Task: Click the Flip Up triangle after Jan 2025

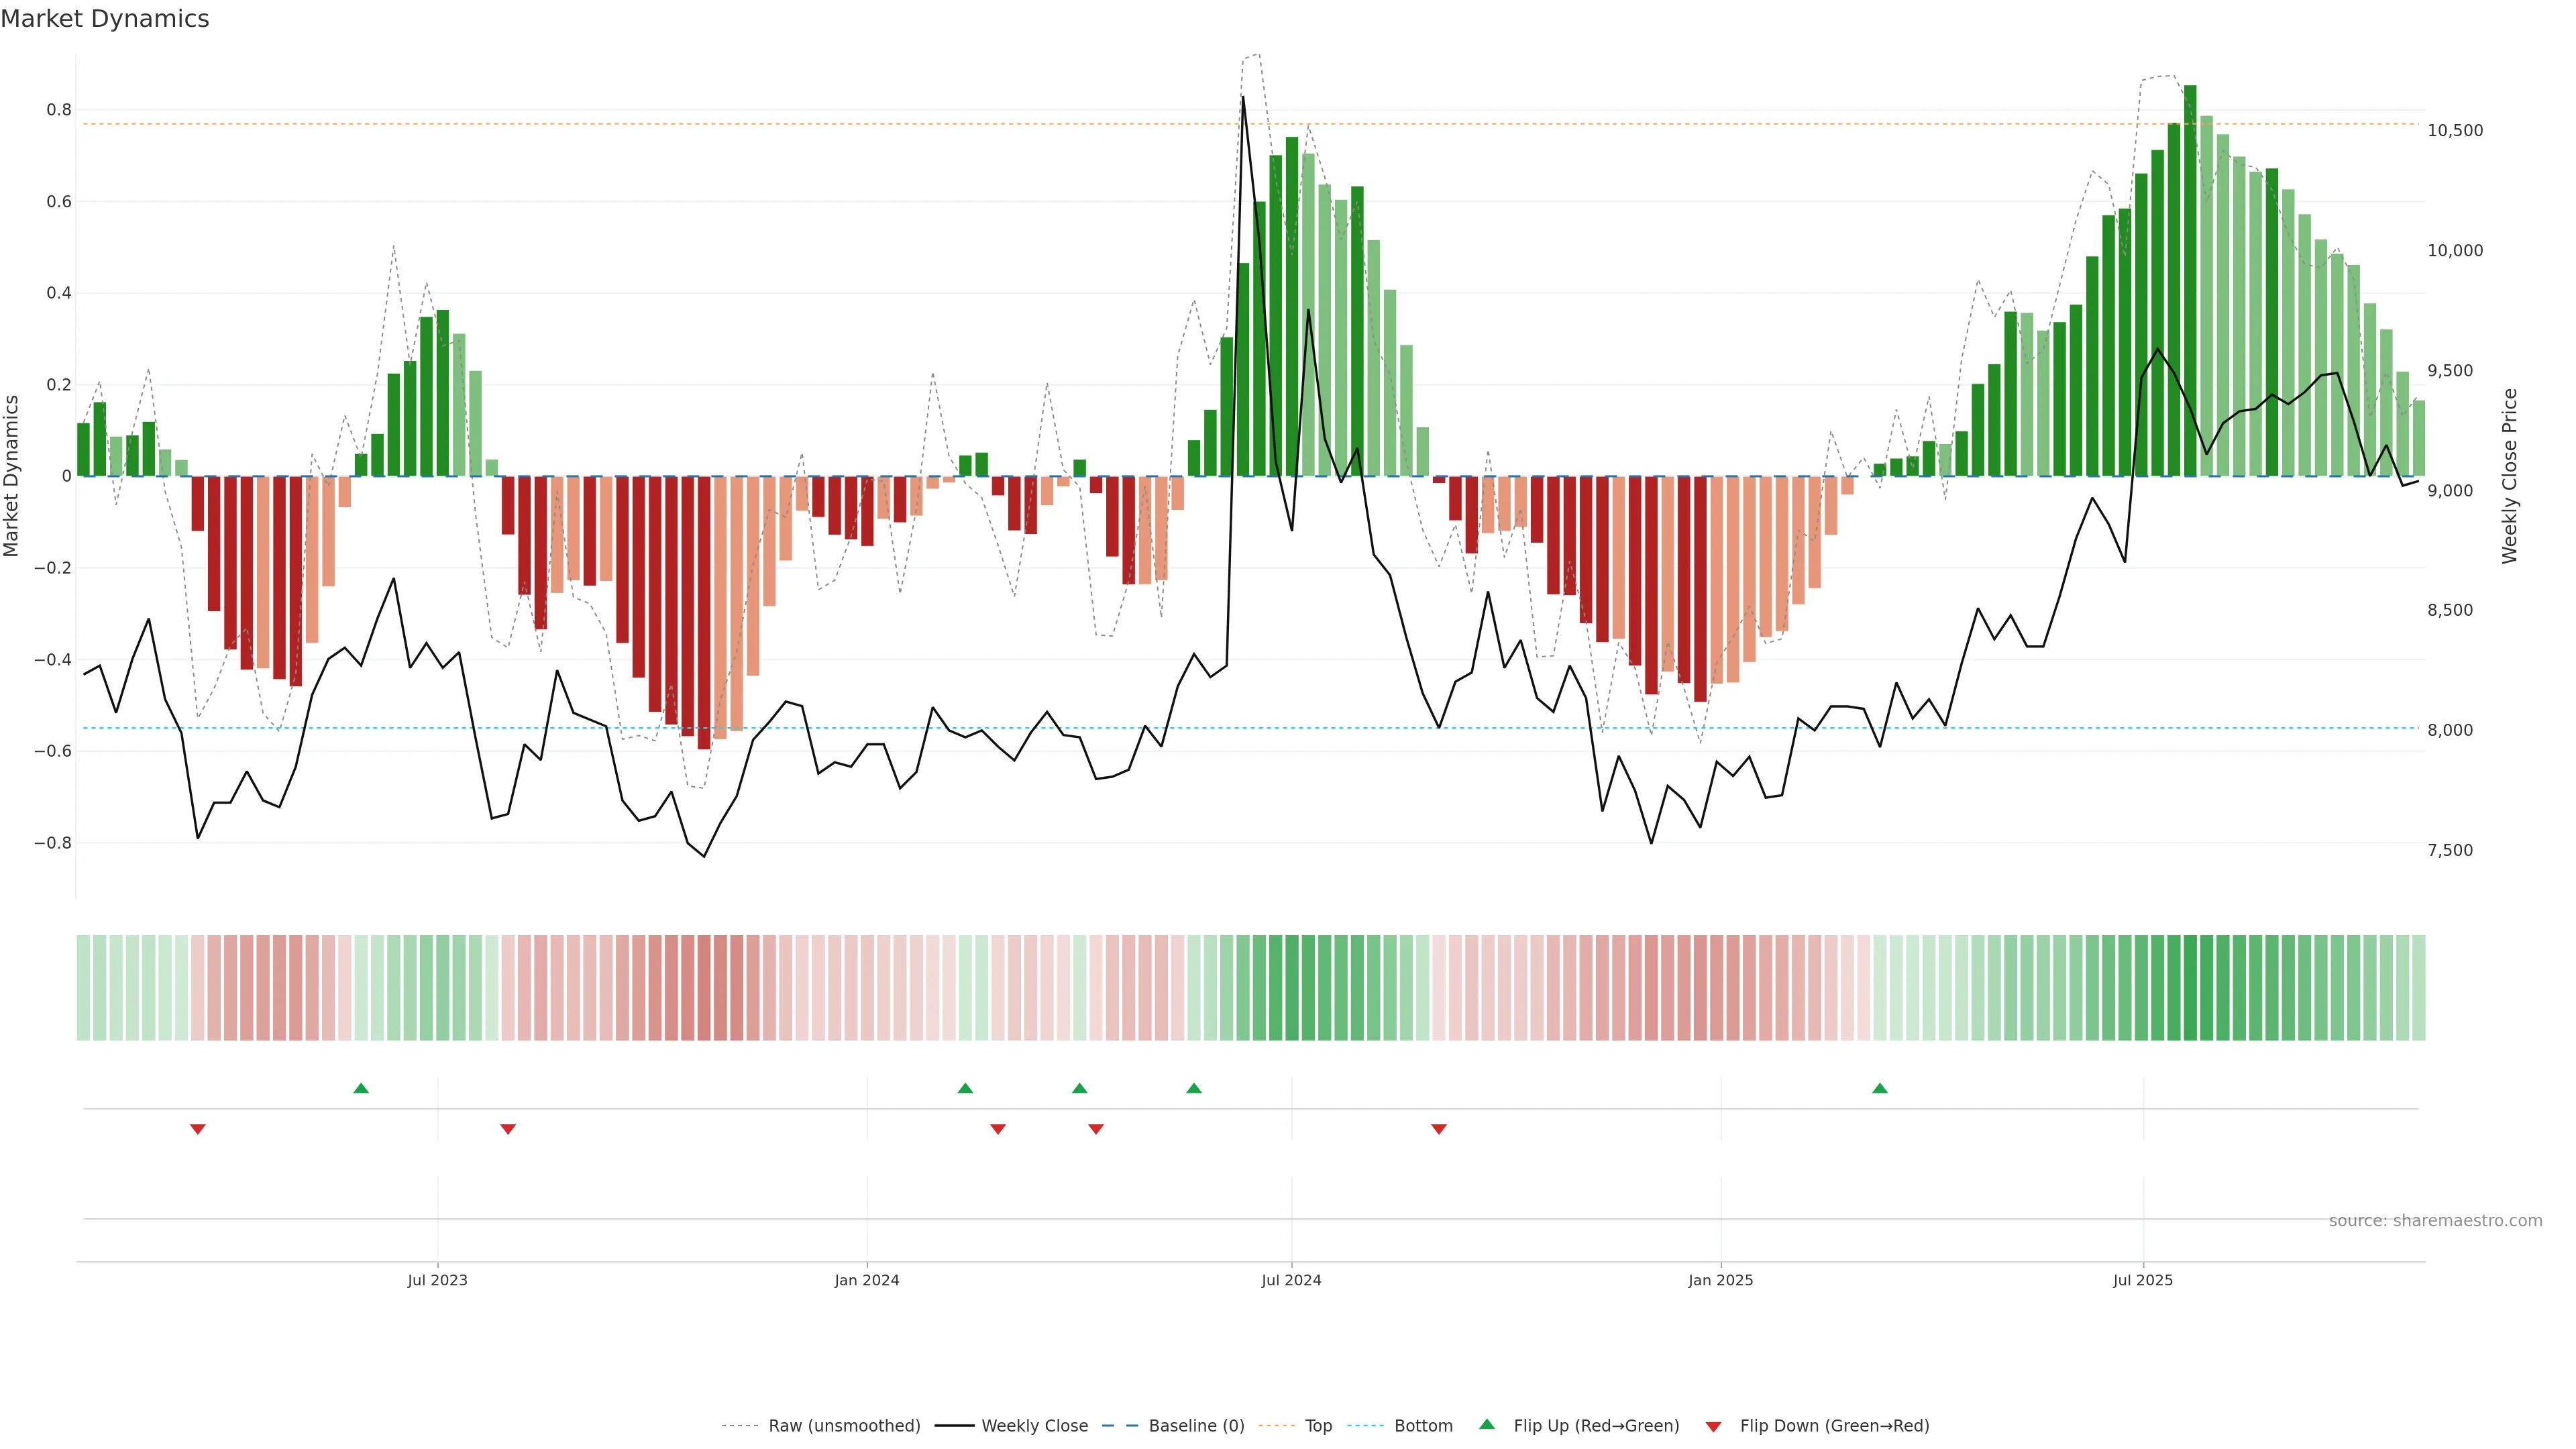Action: (1879, 1088)
